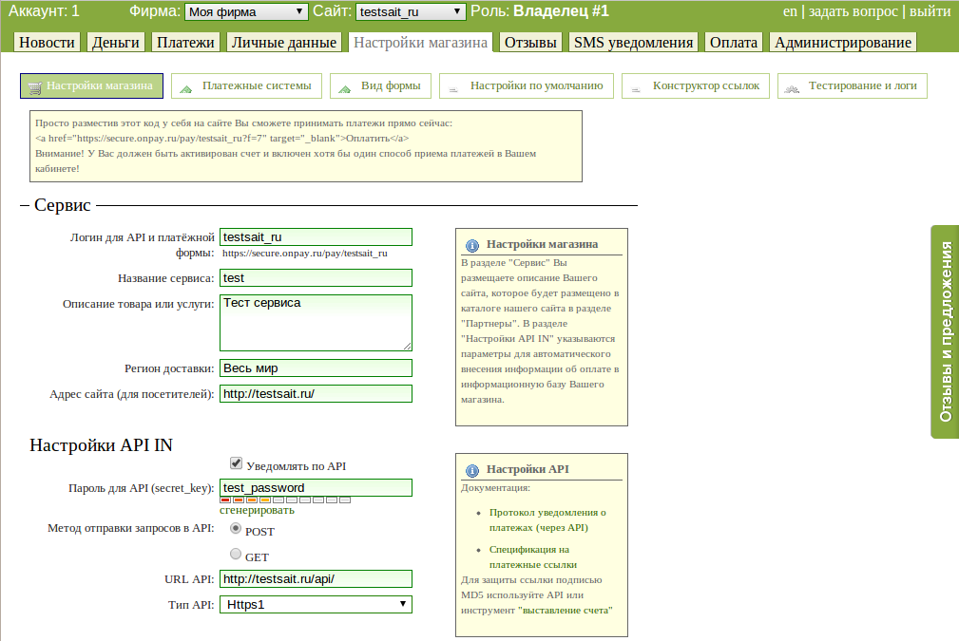Open the Фирма dropdown

246,11
